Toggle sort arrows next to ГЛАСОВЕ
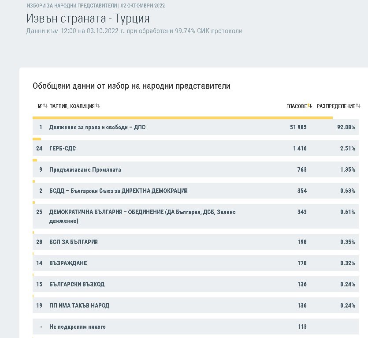368x338 pixels. click(310, 106)
